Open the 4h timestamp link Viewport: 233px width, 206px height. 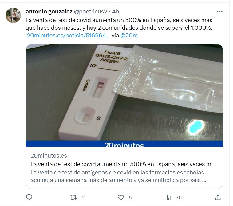(116, 12)
